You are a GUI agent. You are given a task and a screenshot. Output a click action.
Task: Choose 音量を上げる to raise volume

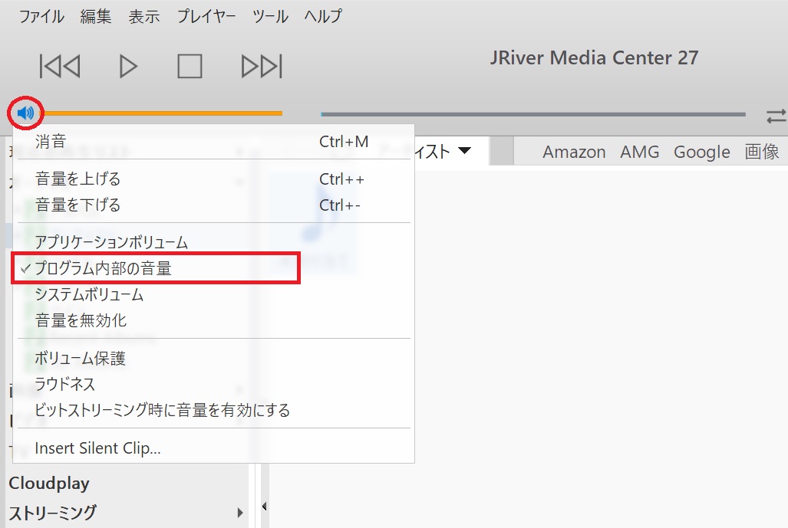213,179
